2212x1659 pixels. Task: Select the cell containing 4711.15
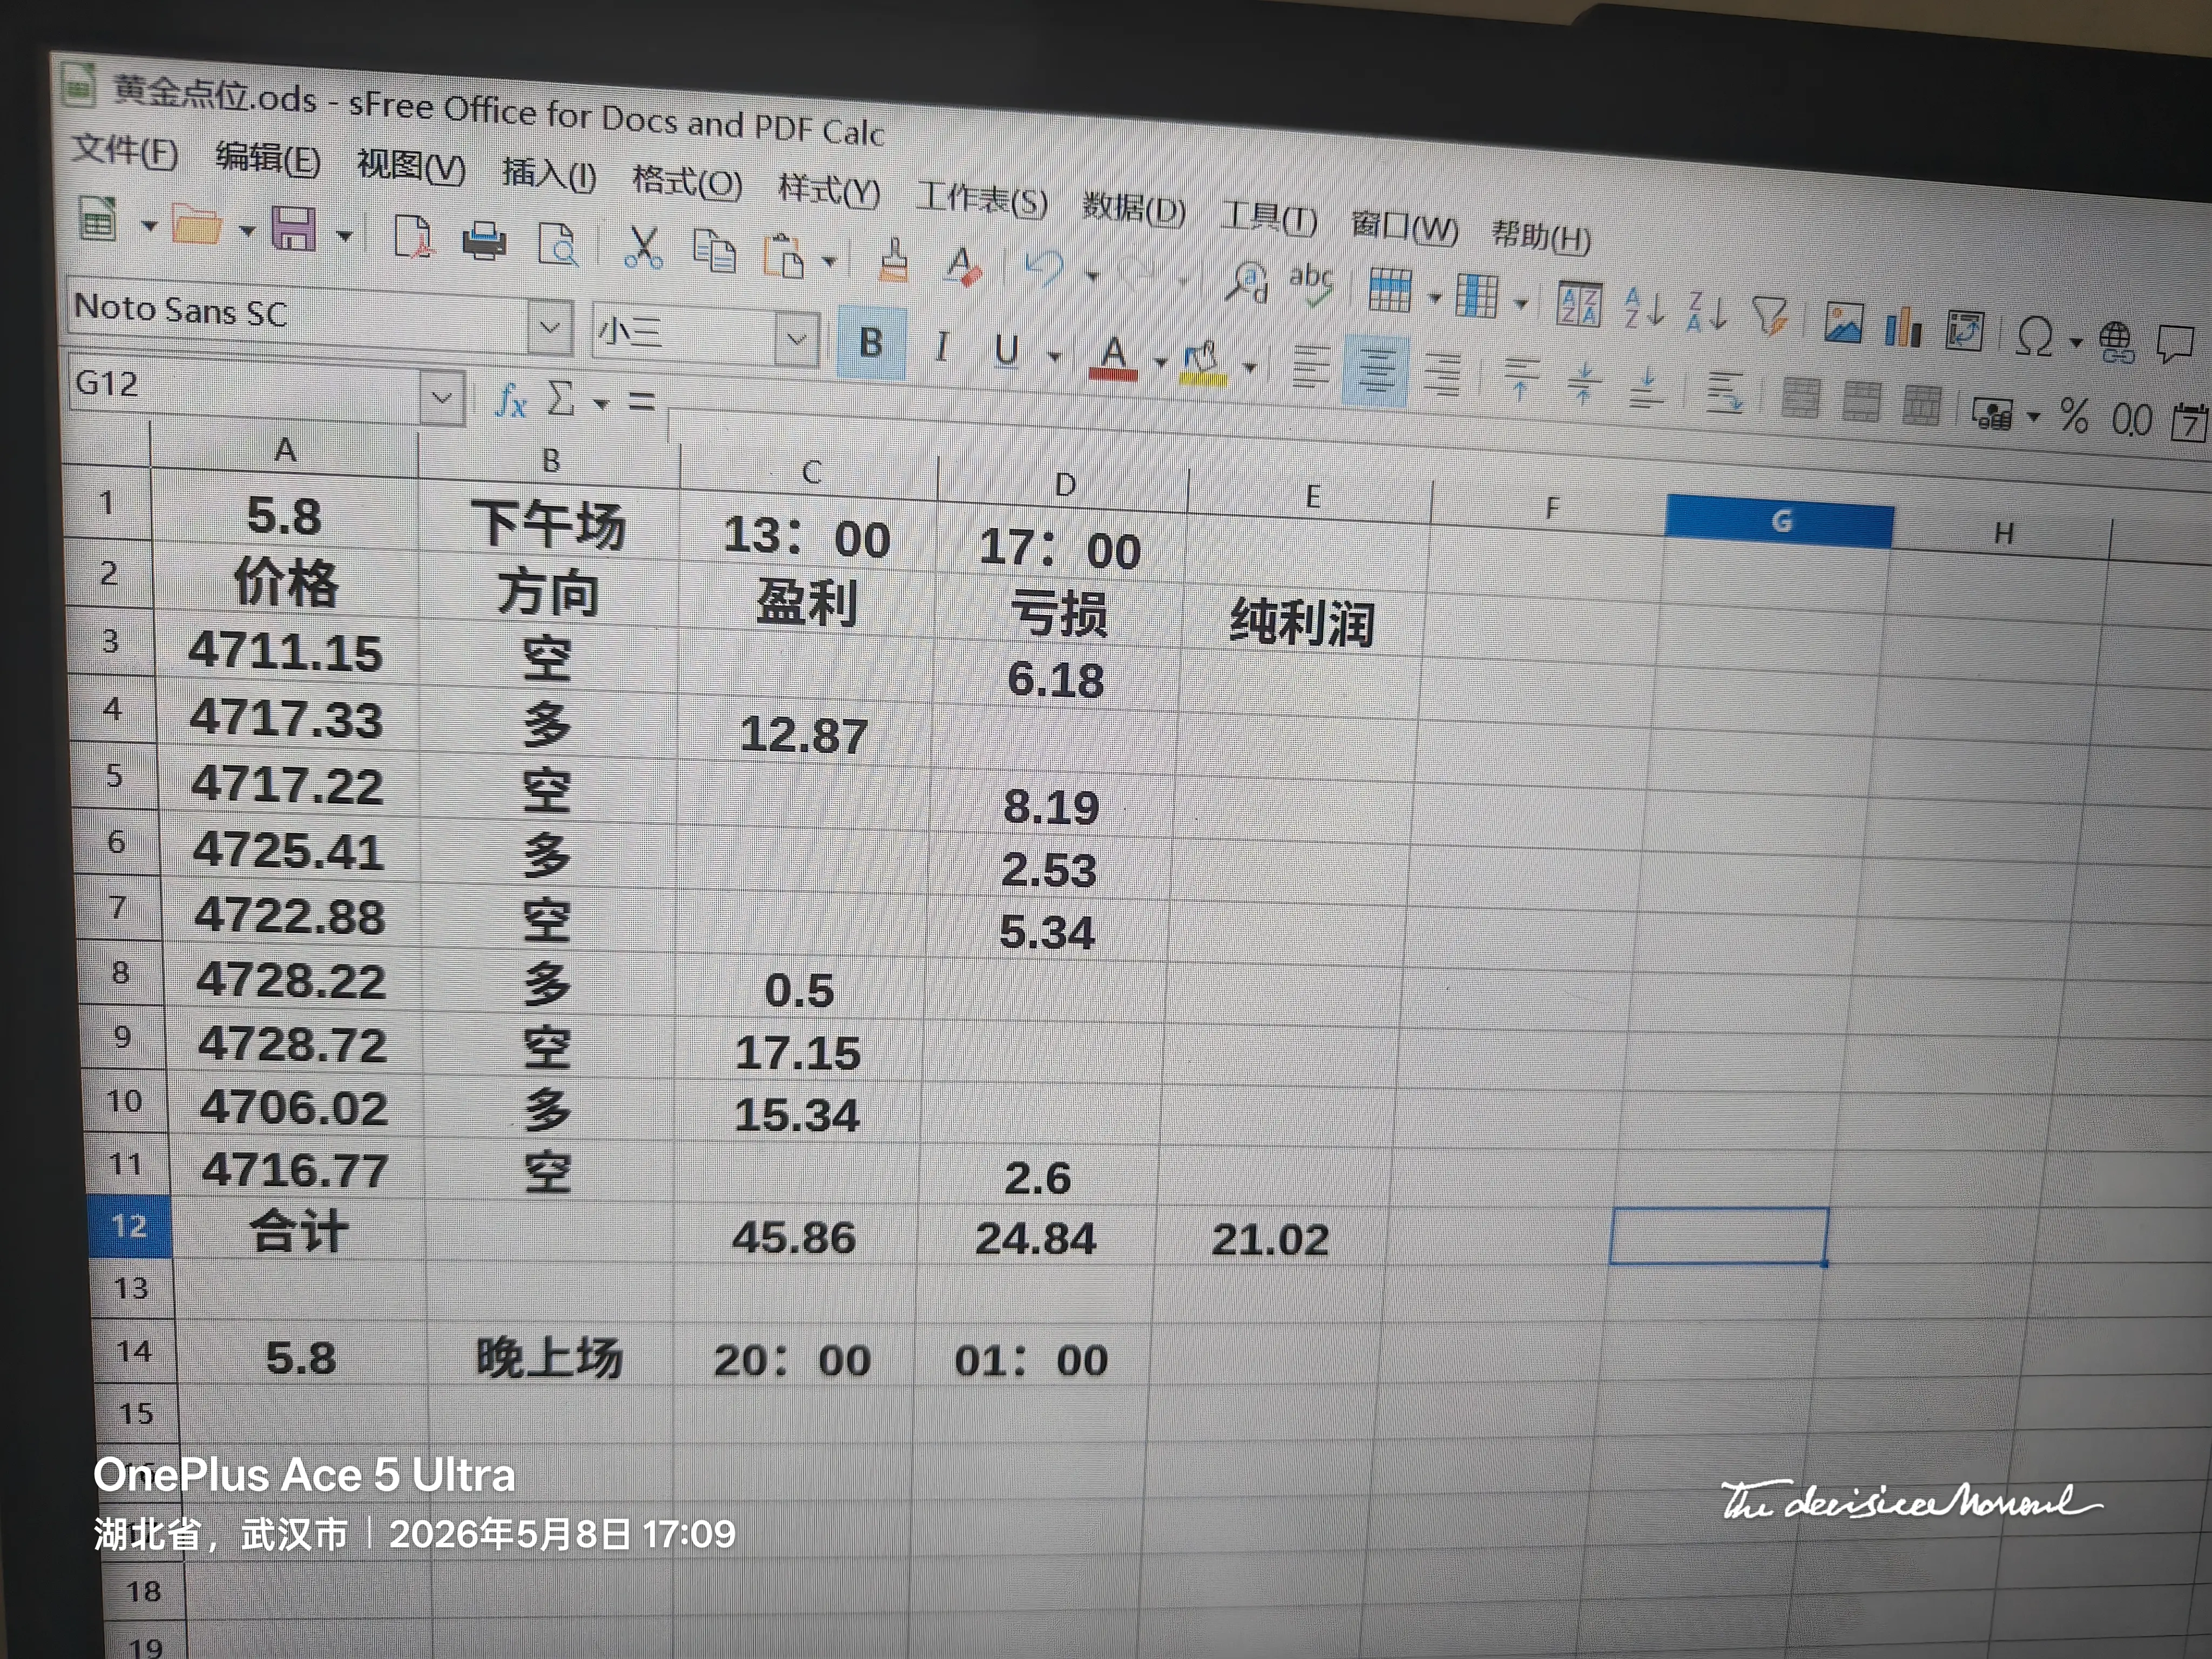[x=286, y=652]
